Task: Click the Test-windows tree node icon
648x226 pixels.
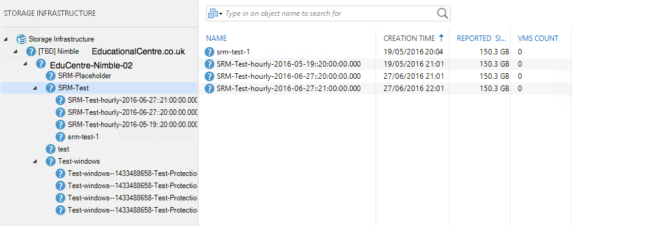Action: [x=51, y=161]
